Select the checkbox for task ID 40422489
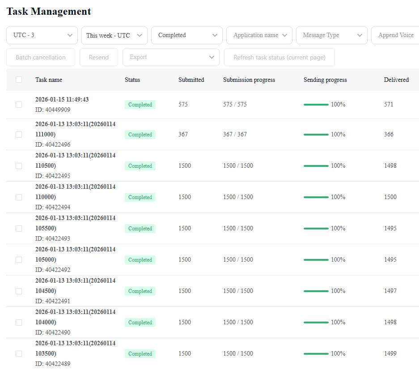 click(x=19, y=353)
